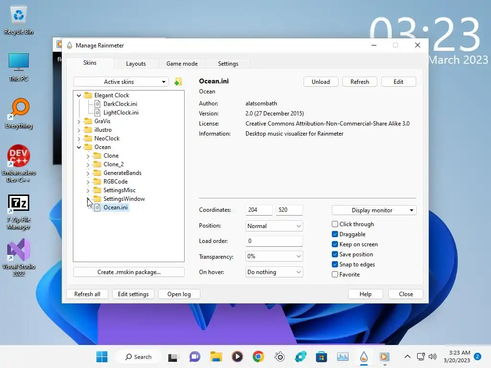
Task: Collapse the Ocean folder
Action: click(79, 147)
